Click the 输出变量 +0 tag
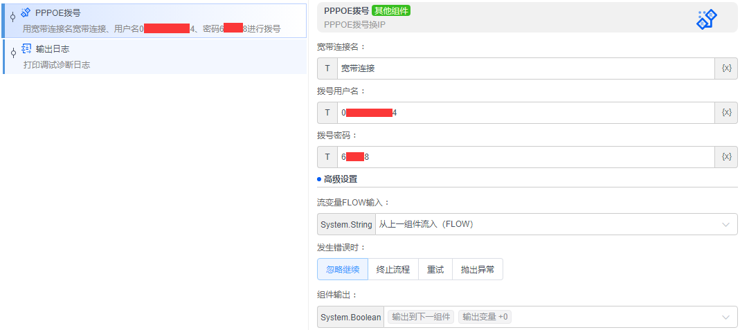 pyautogui.click(x=485, y=317)
